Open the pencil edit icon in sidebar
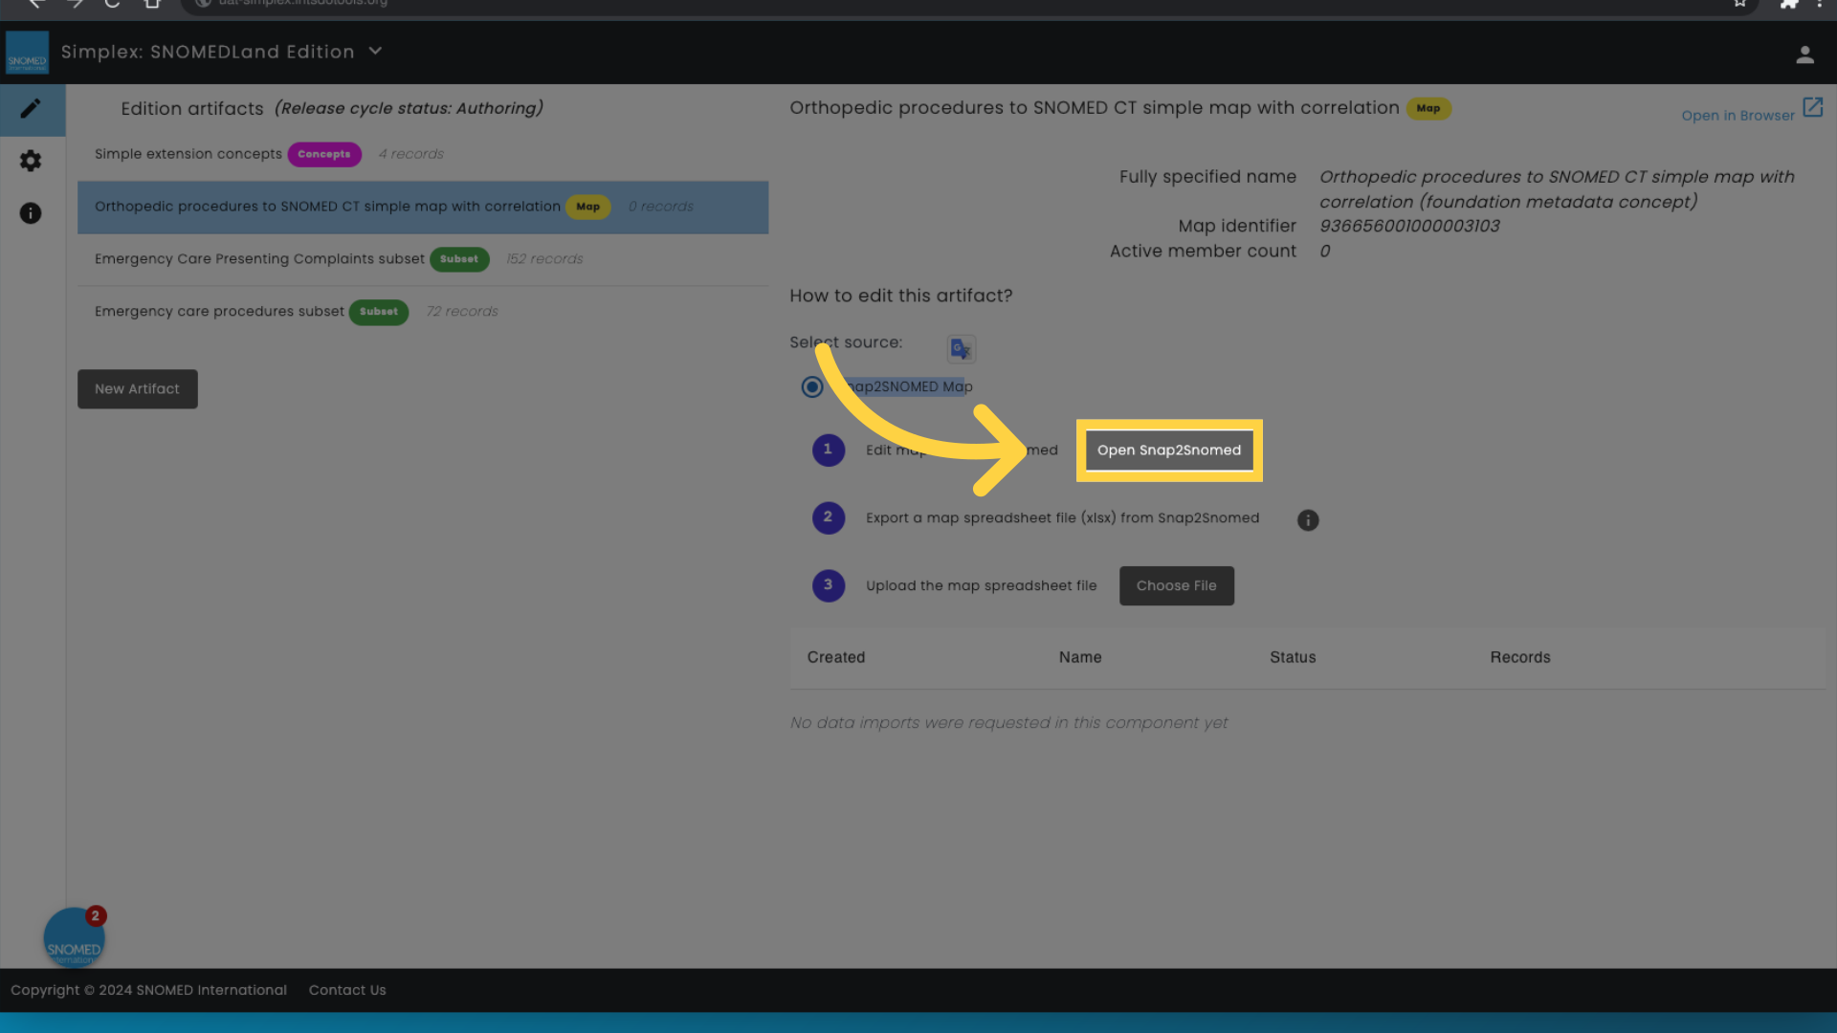 tap(31, 109)
